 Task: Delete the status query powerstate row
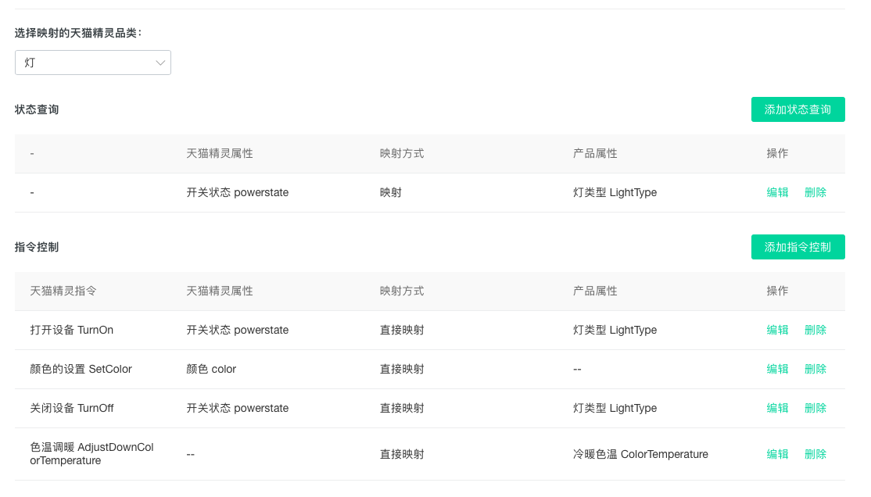[x=815, y=193]
